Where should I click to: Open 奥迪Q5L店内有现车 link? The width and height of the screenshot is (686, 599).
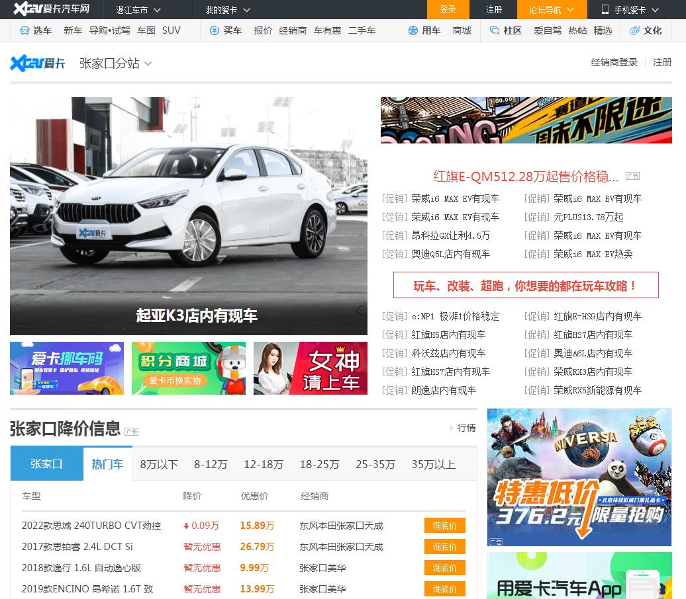pos(451,254)
